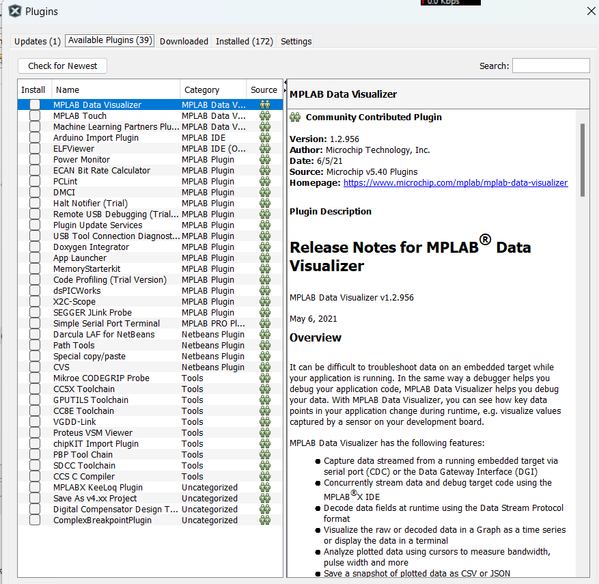Open the MPLAB Data Visualizer homepage link
The height and width of the screenshot is (584, 599).
(455, 183)
